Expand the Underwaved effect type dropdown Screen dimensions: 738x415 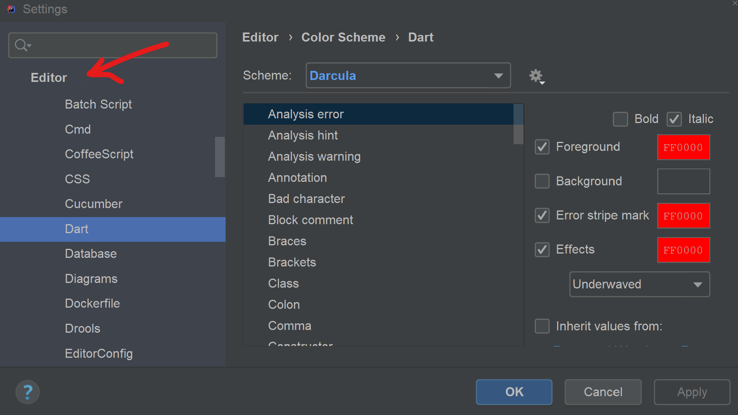[x=640, y=284]
